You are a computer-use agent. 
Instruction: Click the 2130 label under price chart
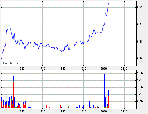[124, 69]
